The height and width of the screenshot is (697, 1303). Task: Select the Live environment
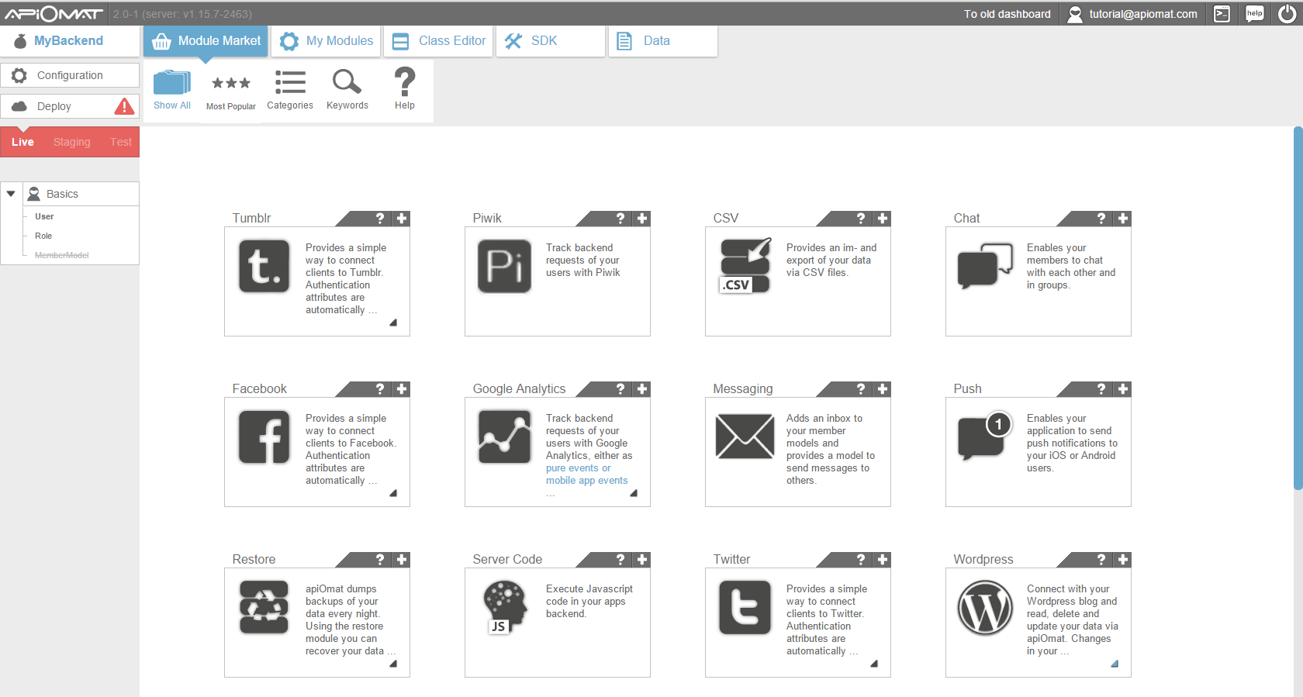22,142
